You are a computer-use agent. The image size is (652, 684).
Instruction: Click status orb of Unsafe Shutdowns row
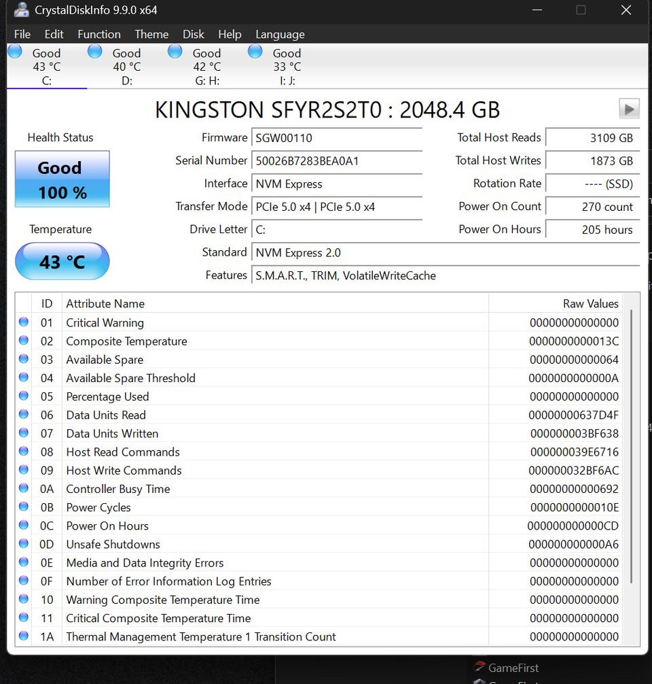point(24,543)
